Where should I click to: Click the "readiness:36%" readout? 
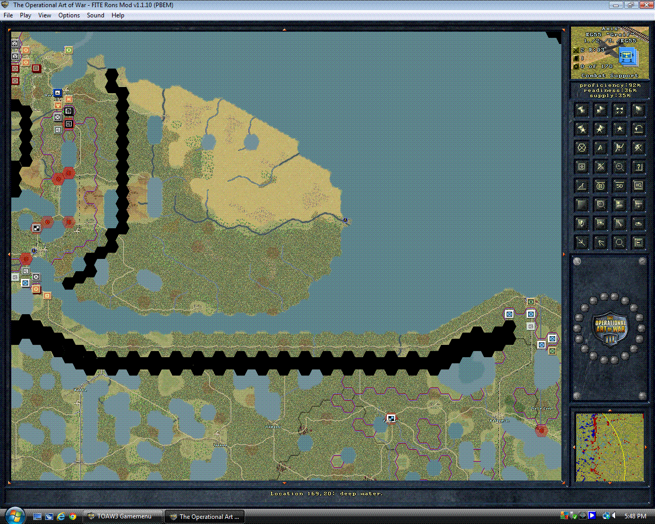click(x=609, y=91)
